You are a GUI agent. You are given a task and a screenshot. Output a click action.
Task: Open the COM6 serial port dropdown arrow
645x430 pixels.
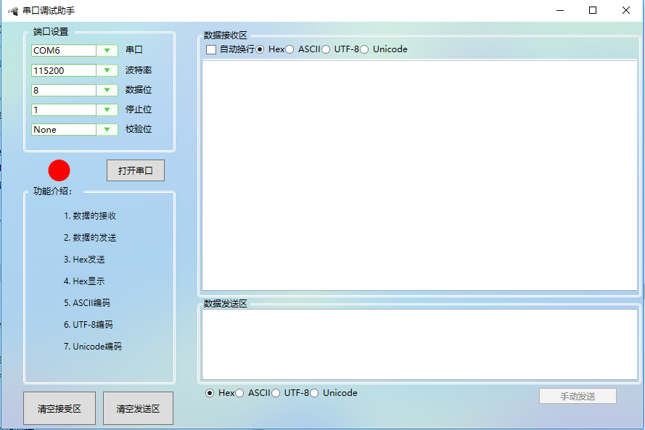tap(107, 51)
